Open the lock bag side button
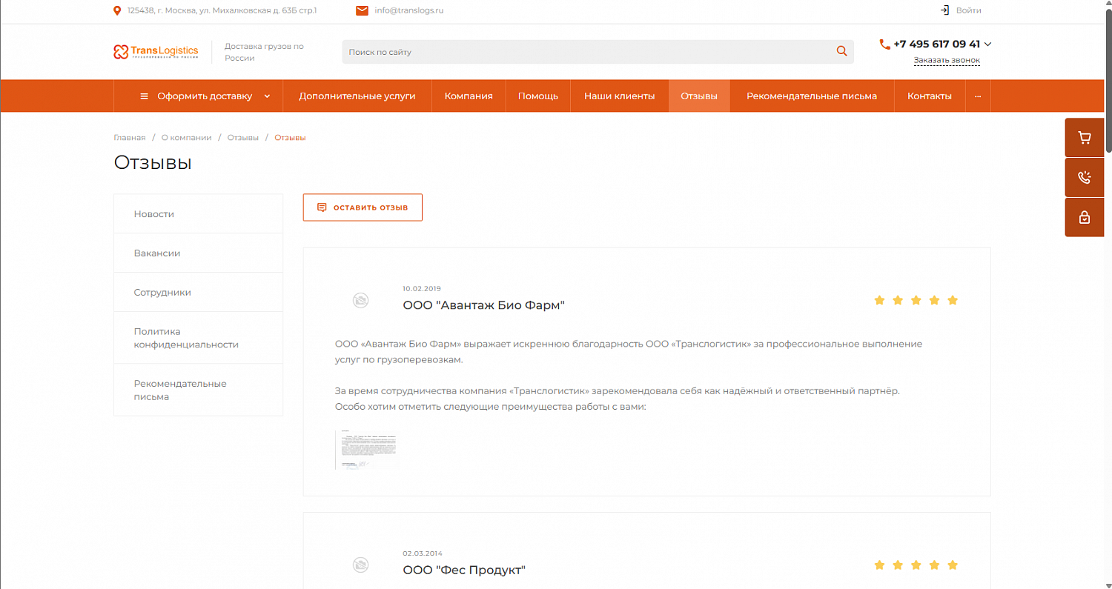The width and height of the screenshot is (1112, 589). click(1085, 217)
